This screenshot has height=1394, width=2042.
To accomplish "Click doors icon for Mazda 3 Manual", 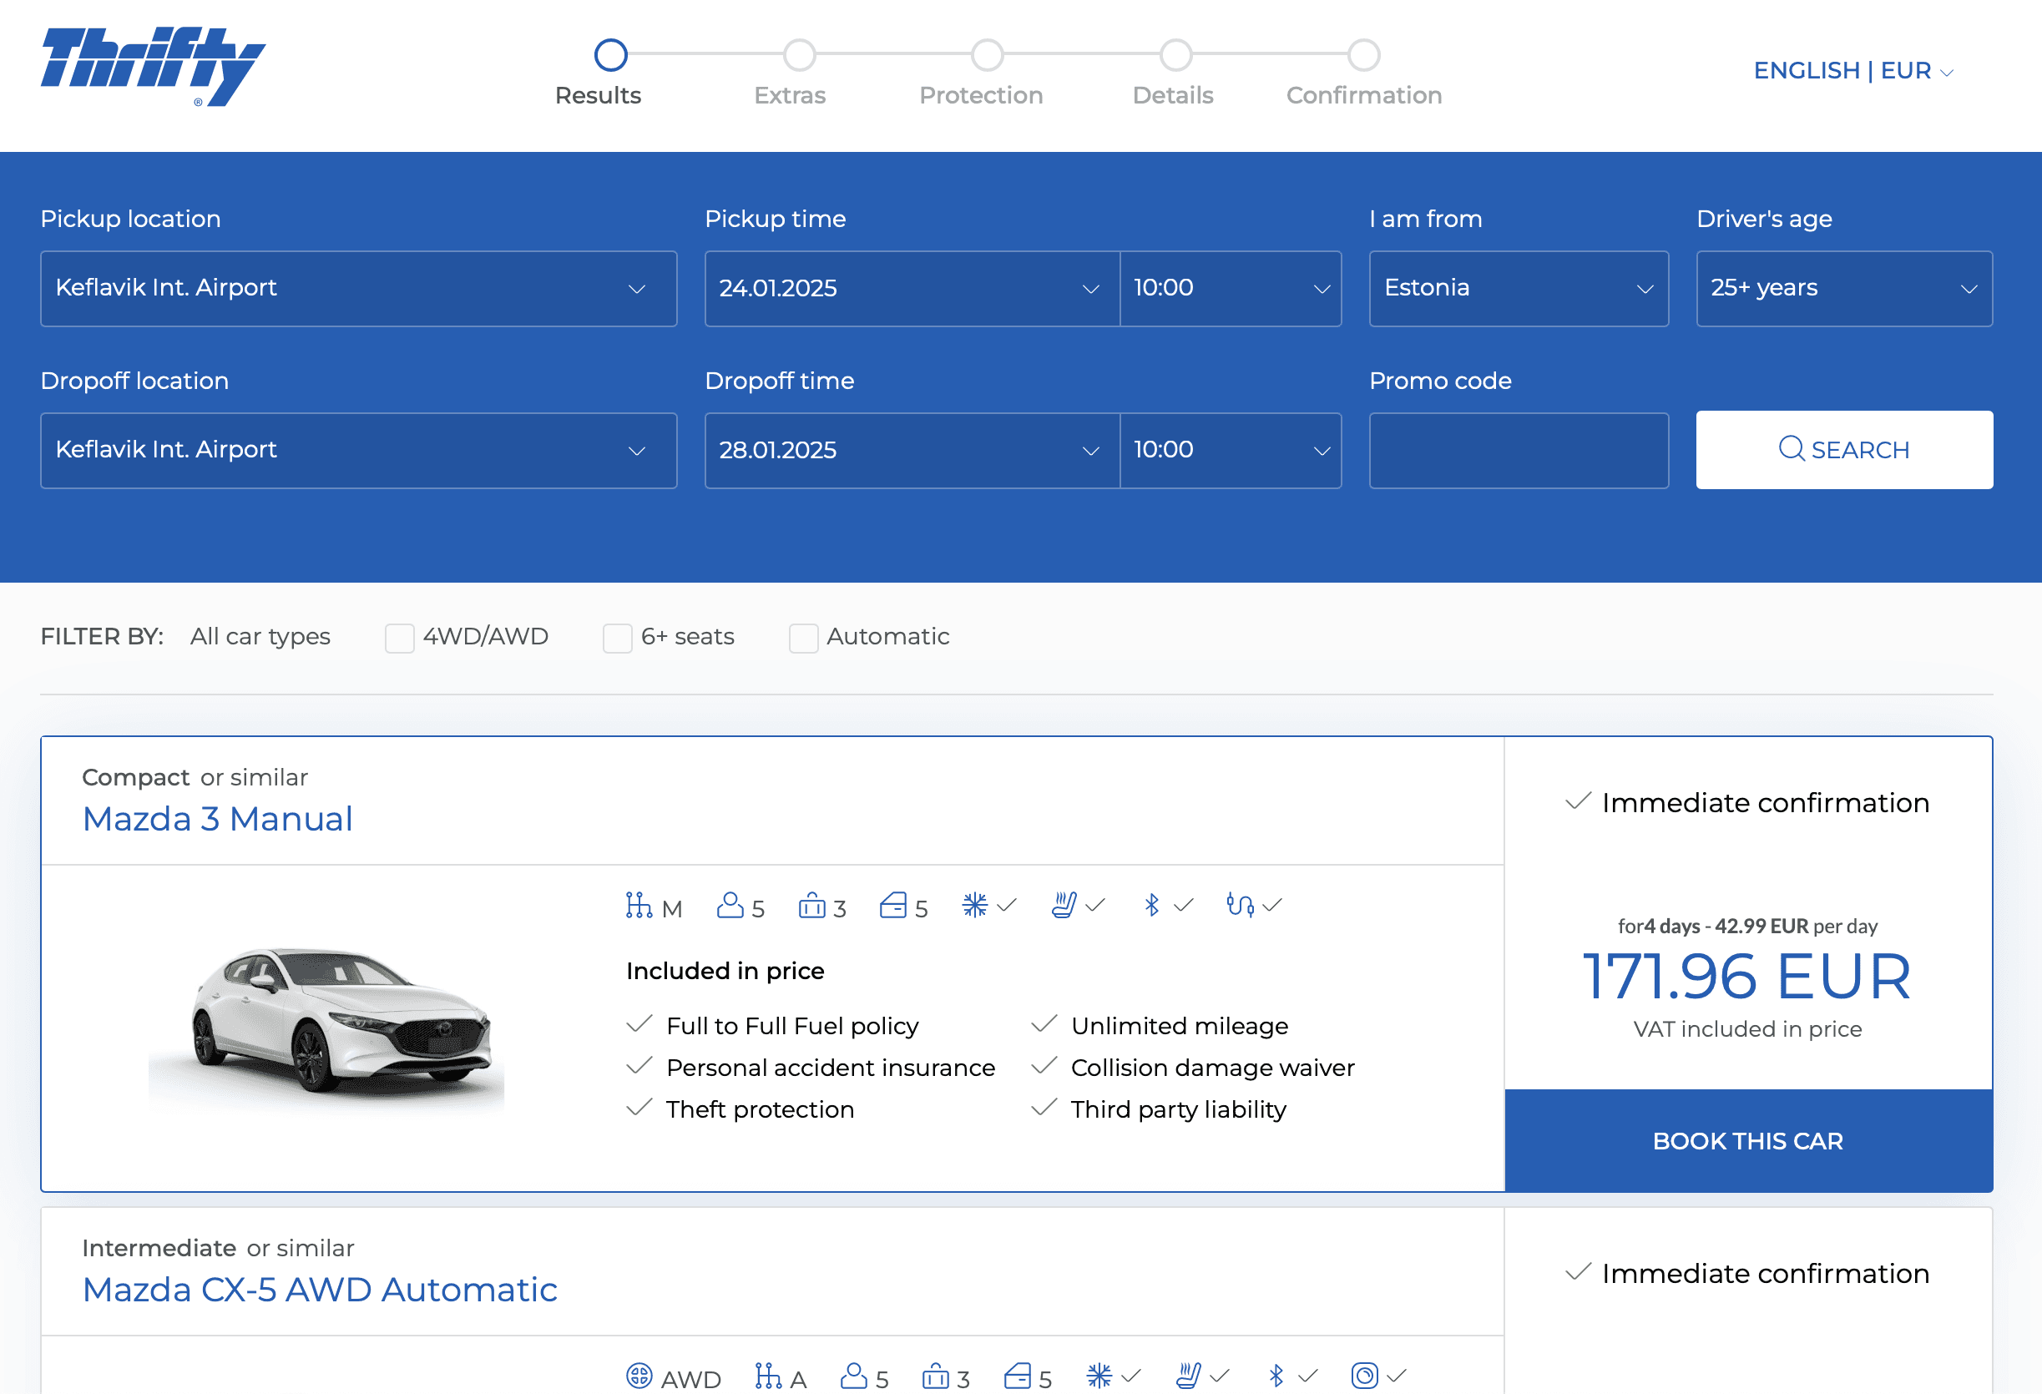I will point(892,906).
